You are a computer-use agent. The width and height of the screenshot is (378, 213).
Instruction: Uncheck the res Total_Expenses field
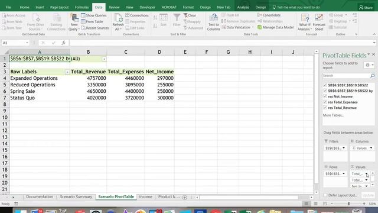point(325,102)
